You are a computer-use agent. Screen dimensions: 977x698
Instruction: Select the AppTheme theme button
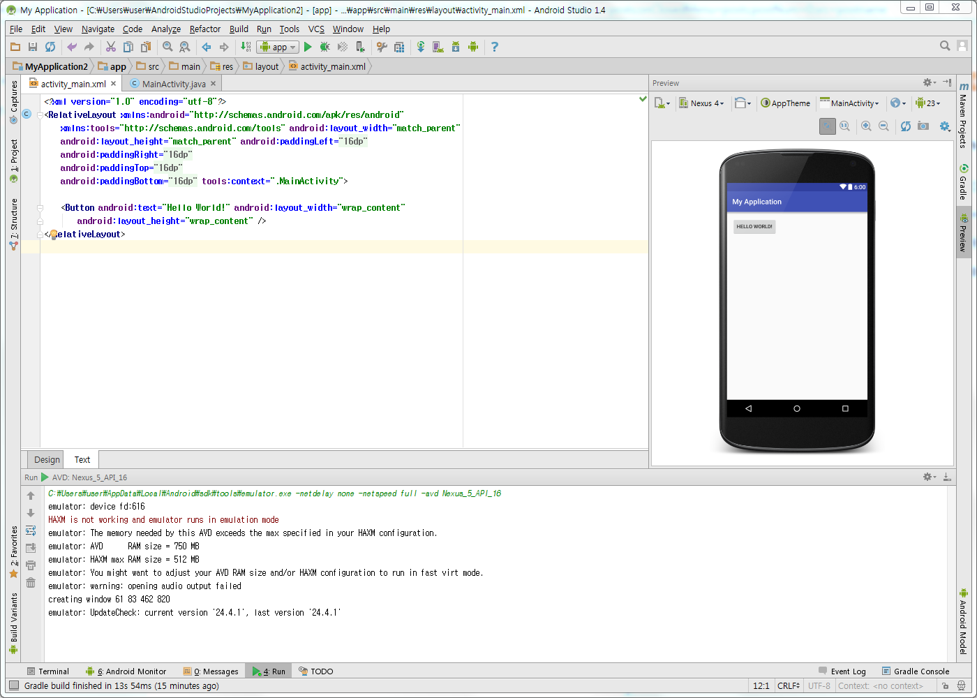coord(786,103)
